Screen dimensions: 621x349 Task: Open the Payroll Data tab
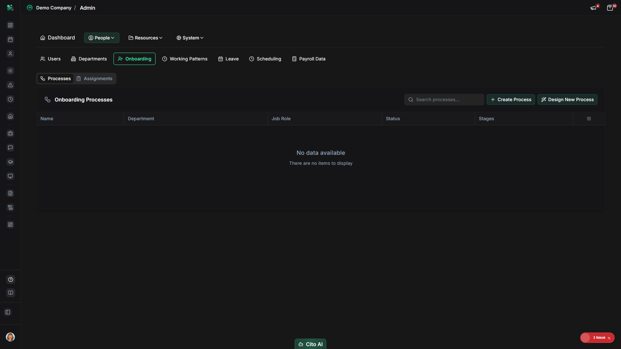(308, 59)
